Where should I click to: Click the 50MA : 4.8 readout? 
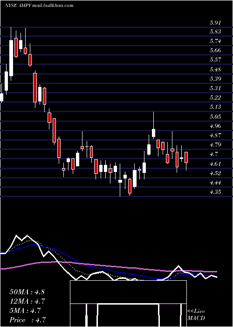[27, 292]
